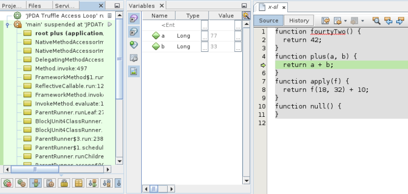This screenshot has height=194, width=408.
Task: Click the red-stop gear debugging toolbar icon
Action: (7, 183)
